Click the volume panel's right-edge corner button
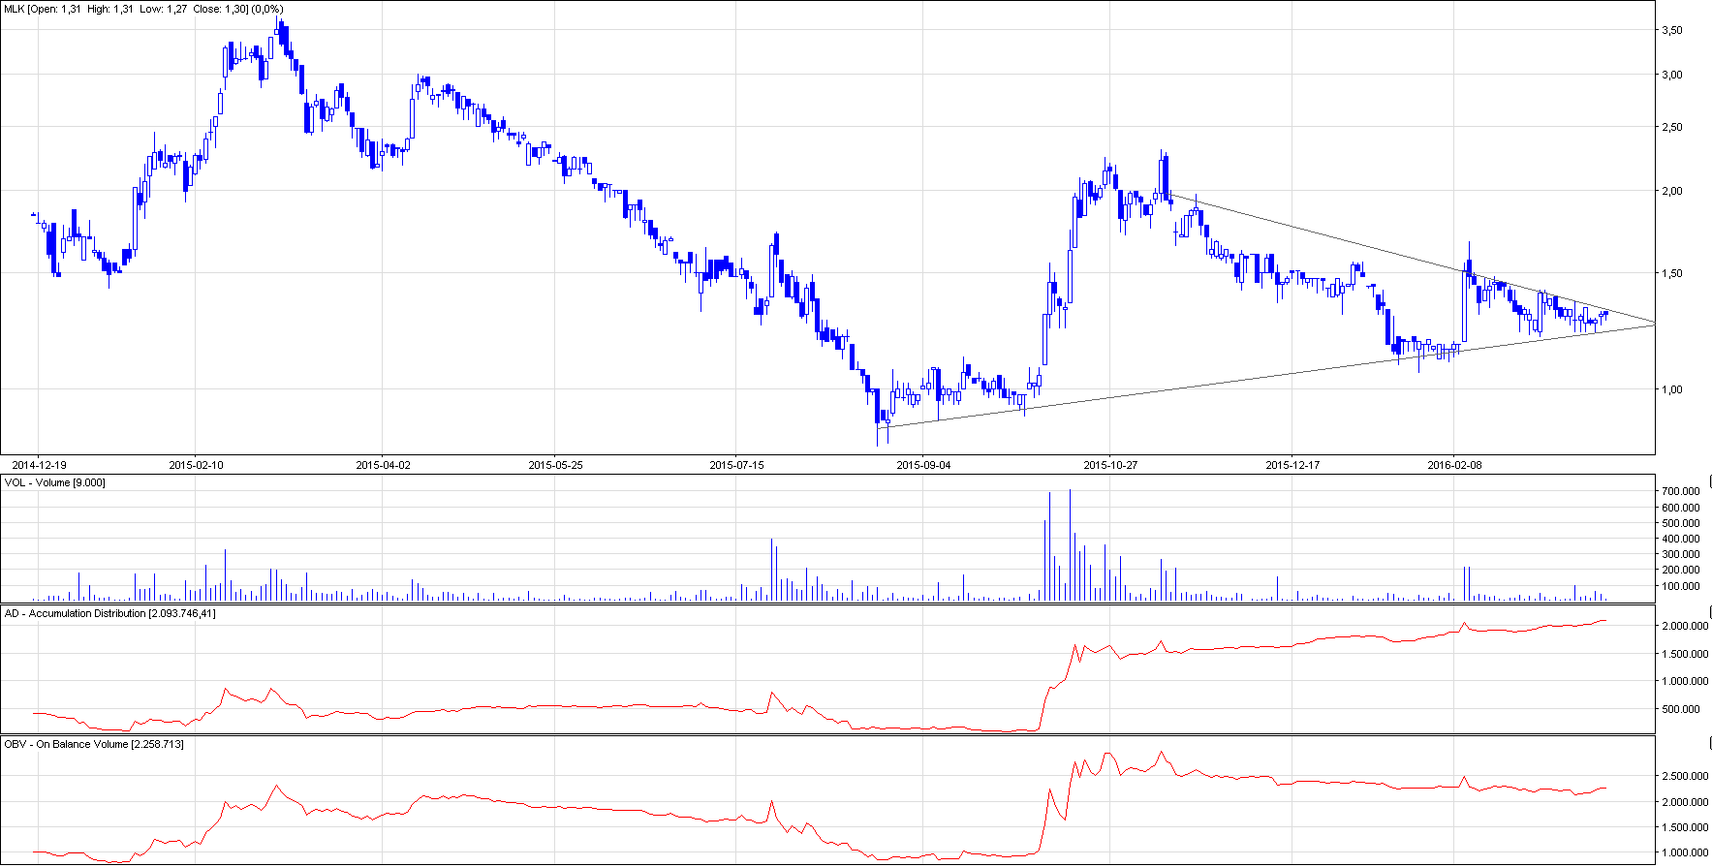This screenshot has width=1712, height=867. (x=1709, y=480)
